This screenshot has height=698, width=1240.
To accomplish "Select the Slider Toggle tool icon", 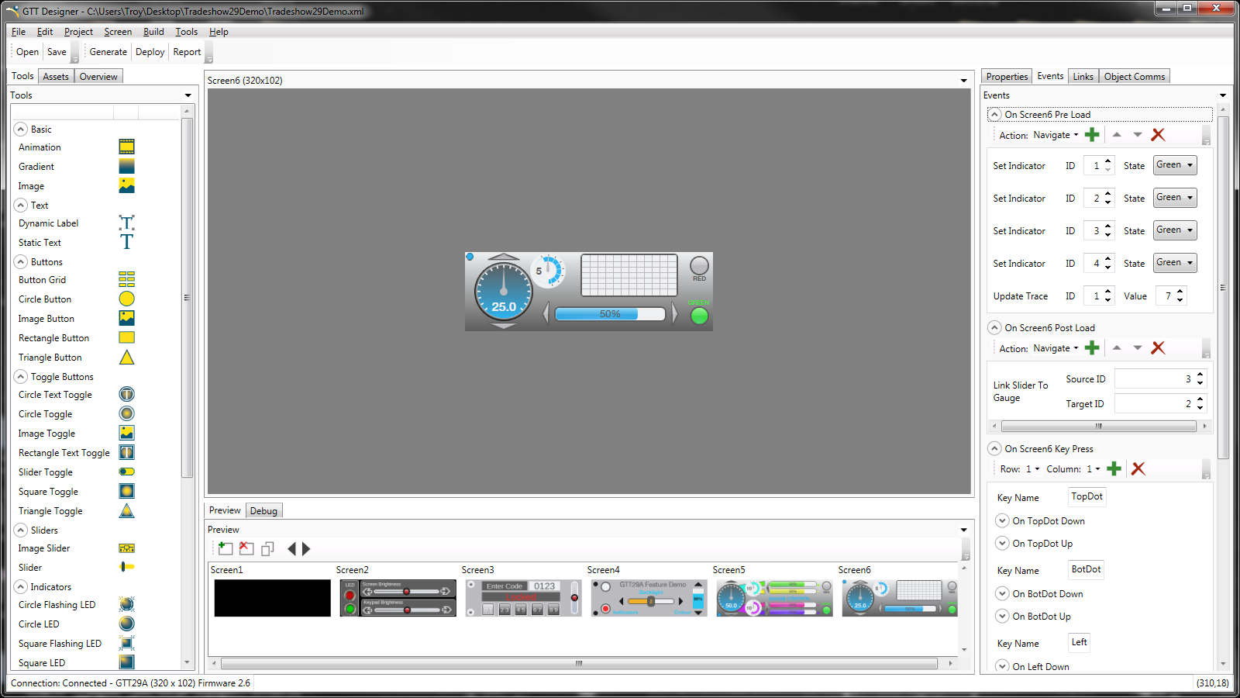I will [127, 472].
